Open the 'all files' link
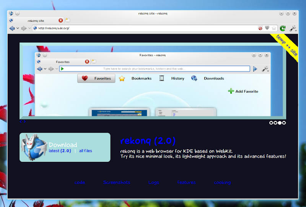The width and height of the screenshot is (306, 207). tap(85, 151)
